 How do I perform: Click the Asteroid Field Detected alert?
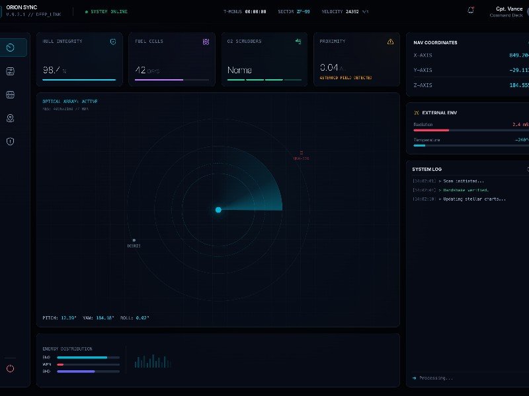click(346, 78)
